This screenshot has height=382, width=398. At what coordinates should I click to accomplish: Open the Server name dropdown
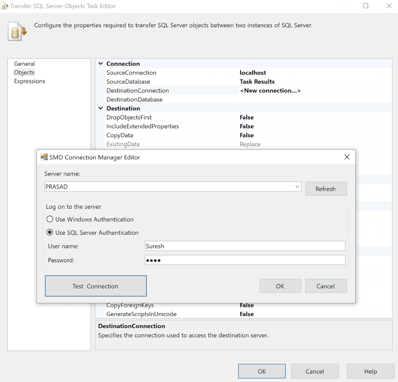coord(298,187)
